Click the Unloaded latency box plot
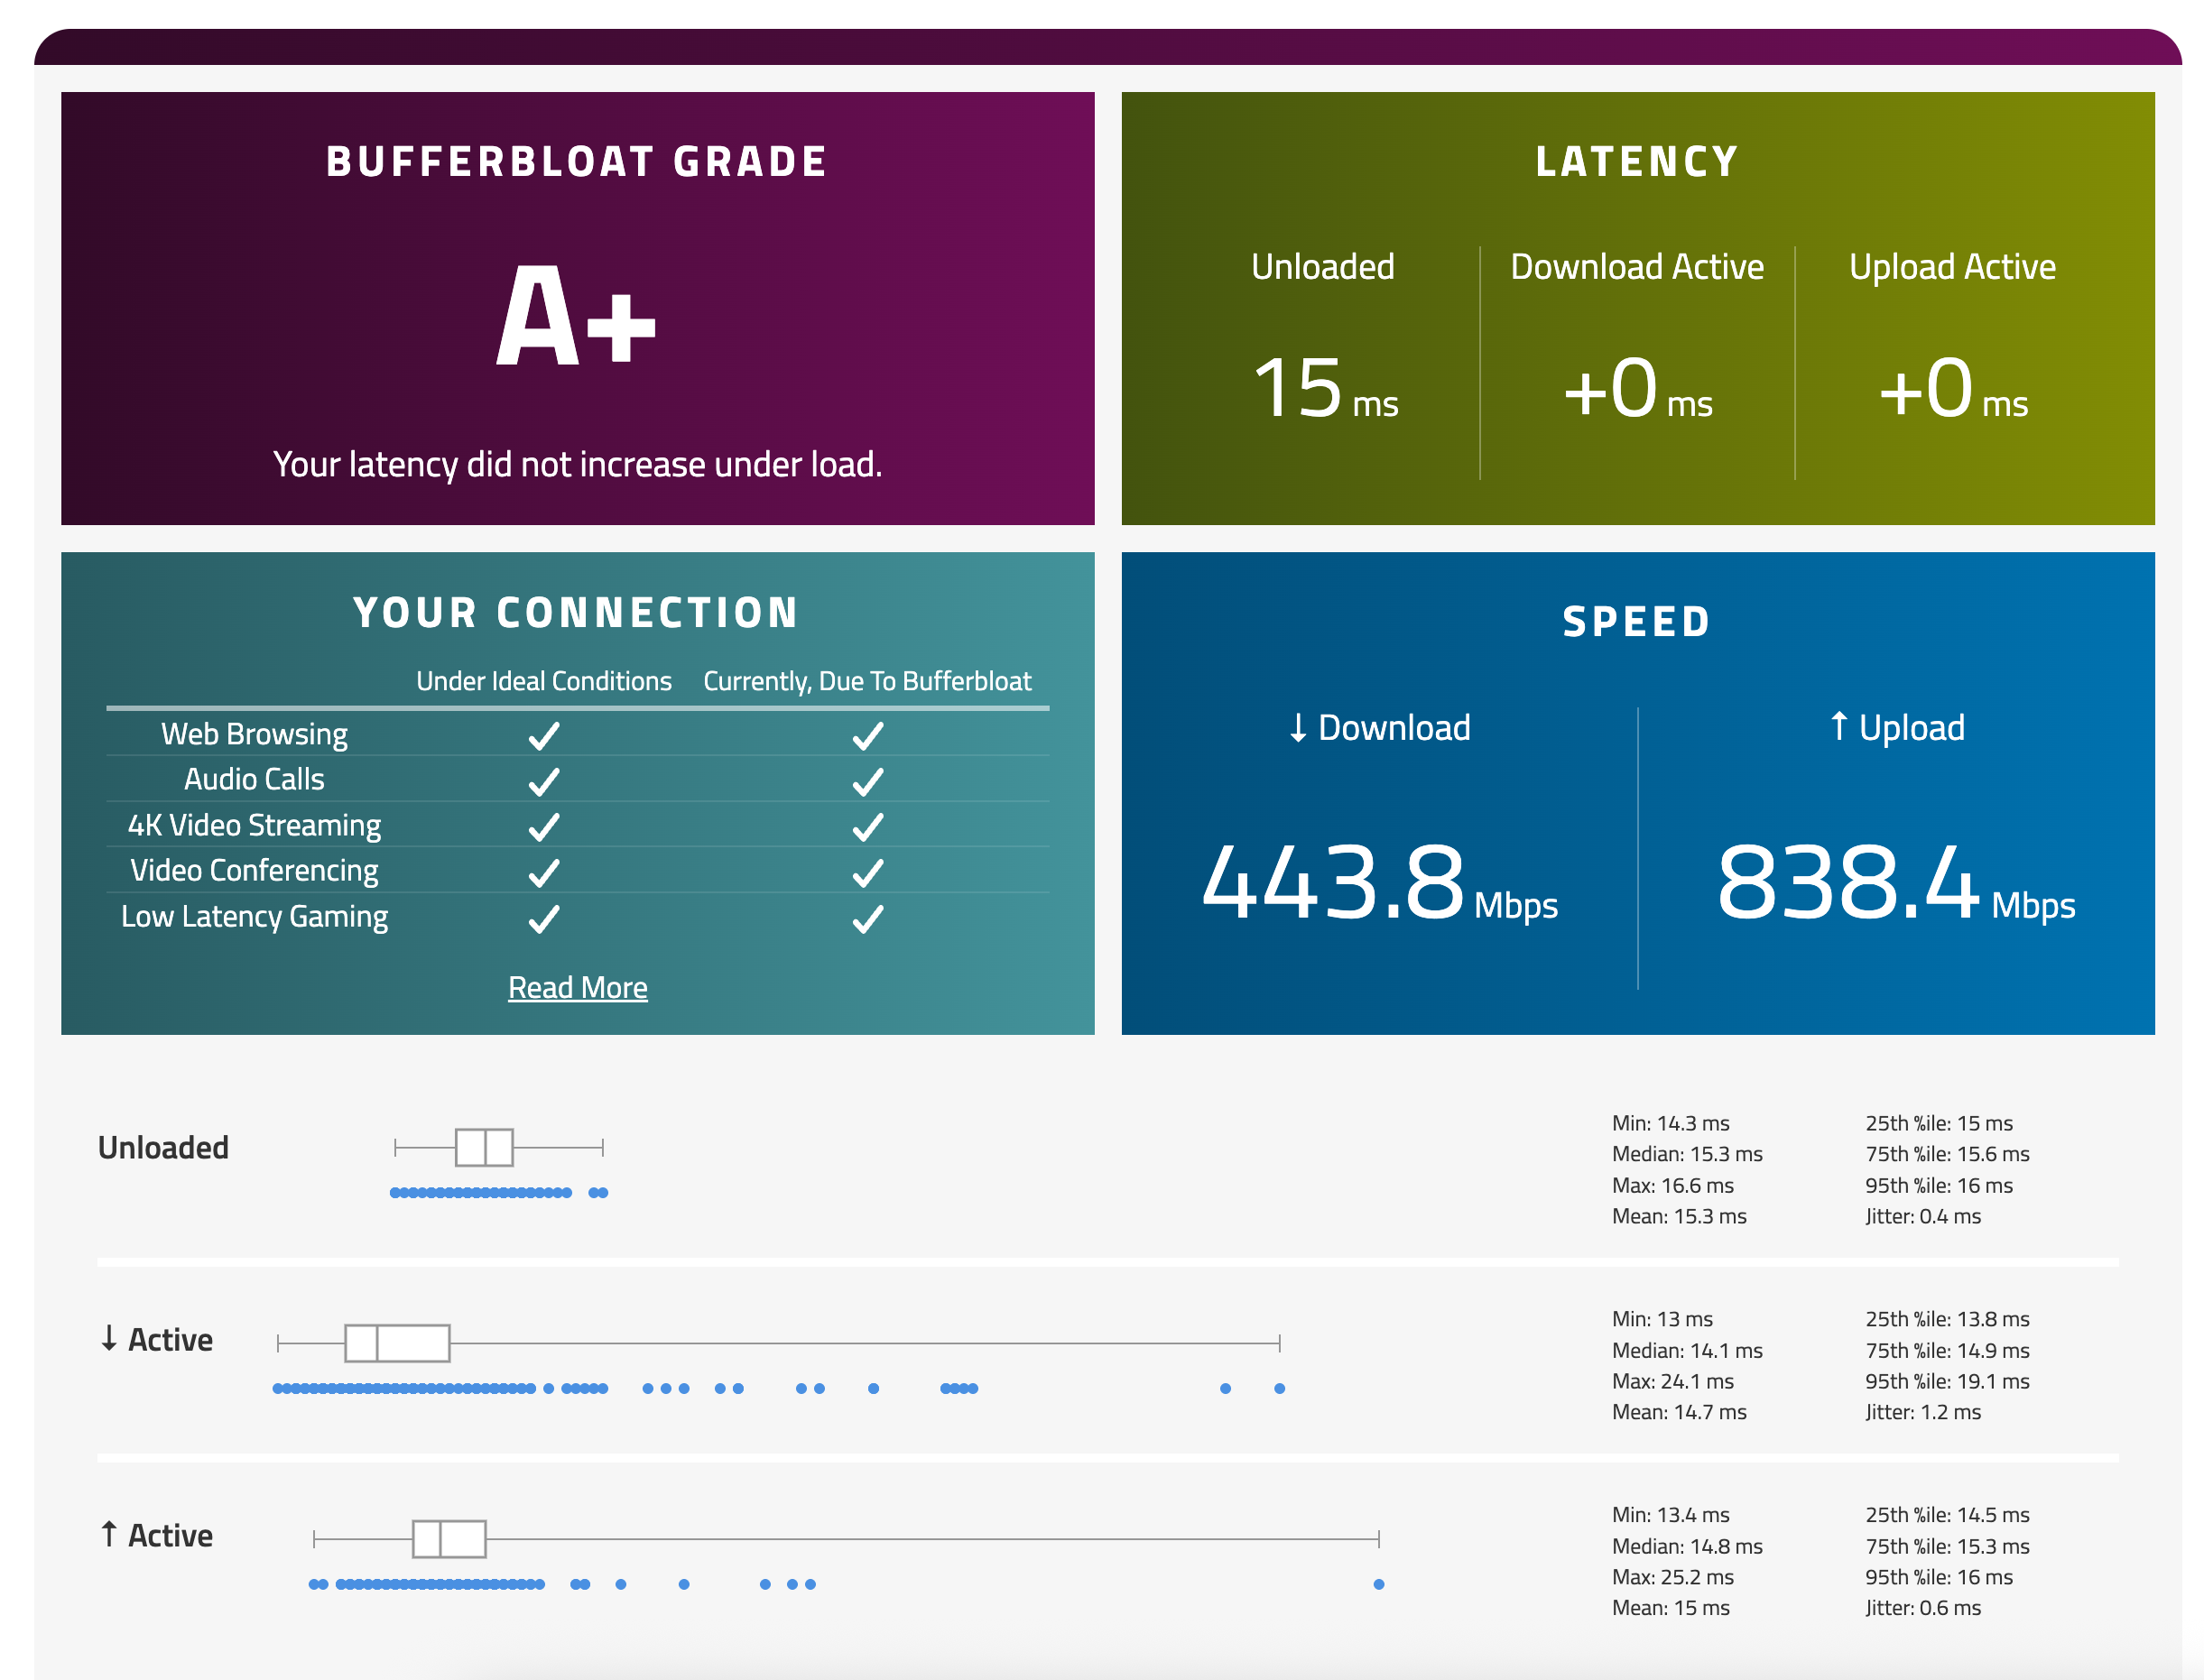This screenshot has height=1680, width=2204. [498, 1147]
